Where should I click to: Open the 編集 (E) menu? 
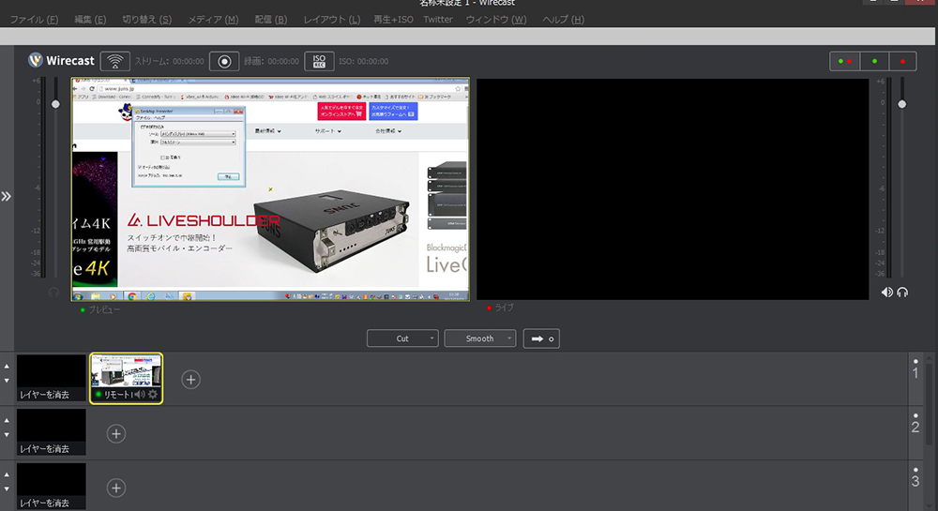pyautogui.click(x=90, y=19)
